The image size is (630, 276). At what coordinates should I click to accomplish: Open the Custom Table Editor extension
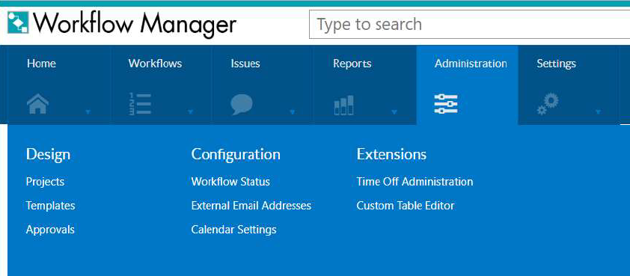pos(406,206)
